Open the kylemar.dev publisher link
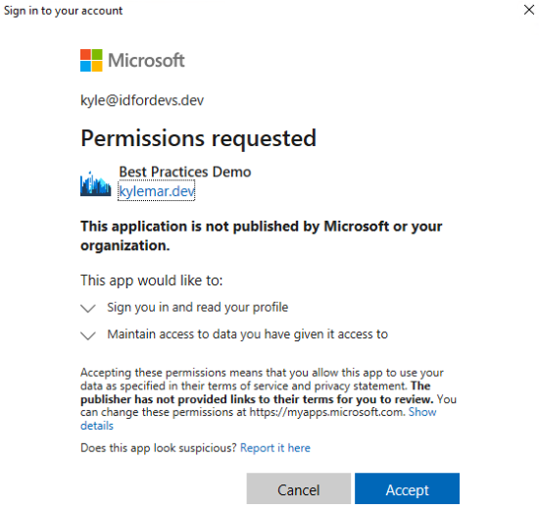539x510 pixels. [x=157, y=191]
